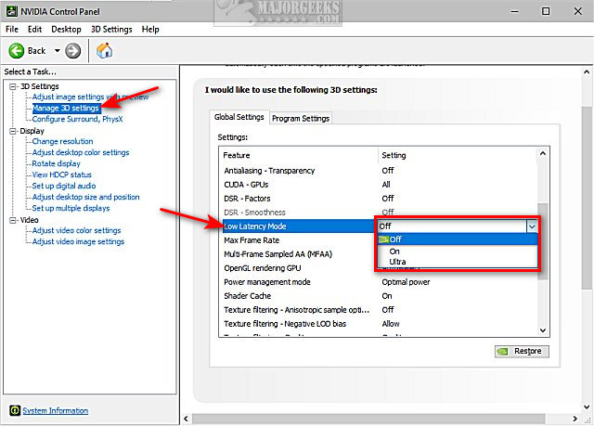Viewport: 594px width, 426px height.
Task: Select Adjust desktop size and position
Action: 85,197
